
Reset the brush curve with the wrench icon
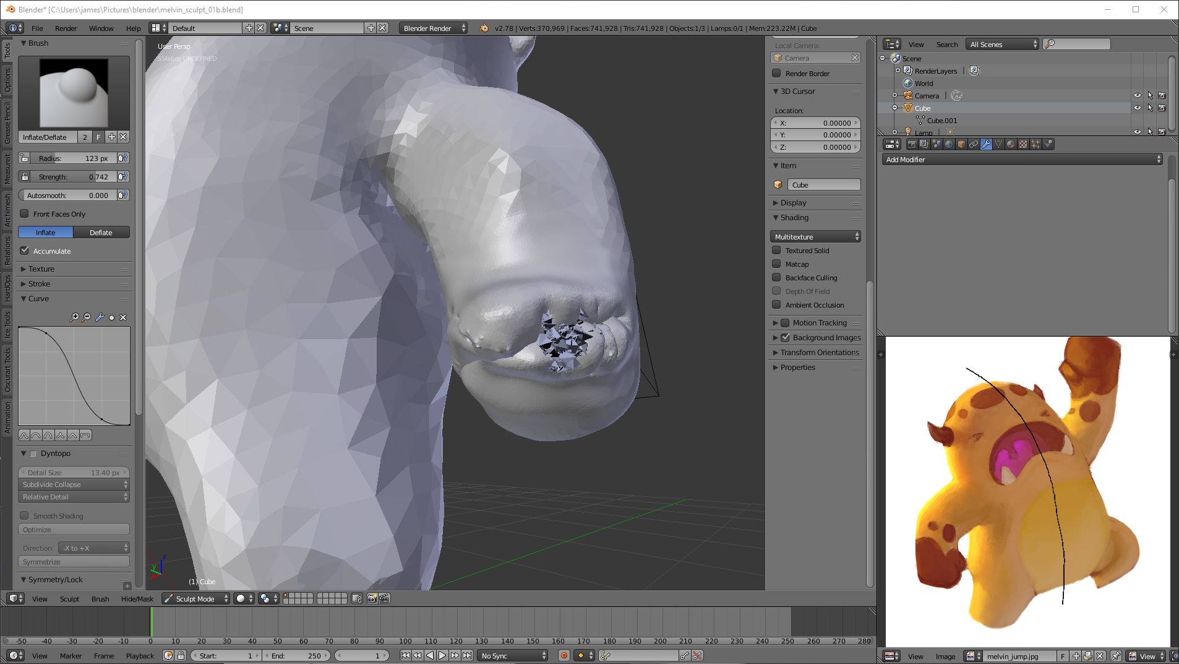coord(99,317)
